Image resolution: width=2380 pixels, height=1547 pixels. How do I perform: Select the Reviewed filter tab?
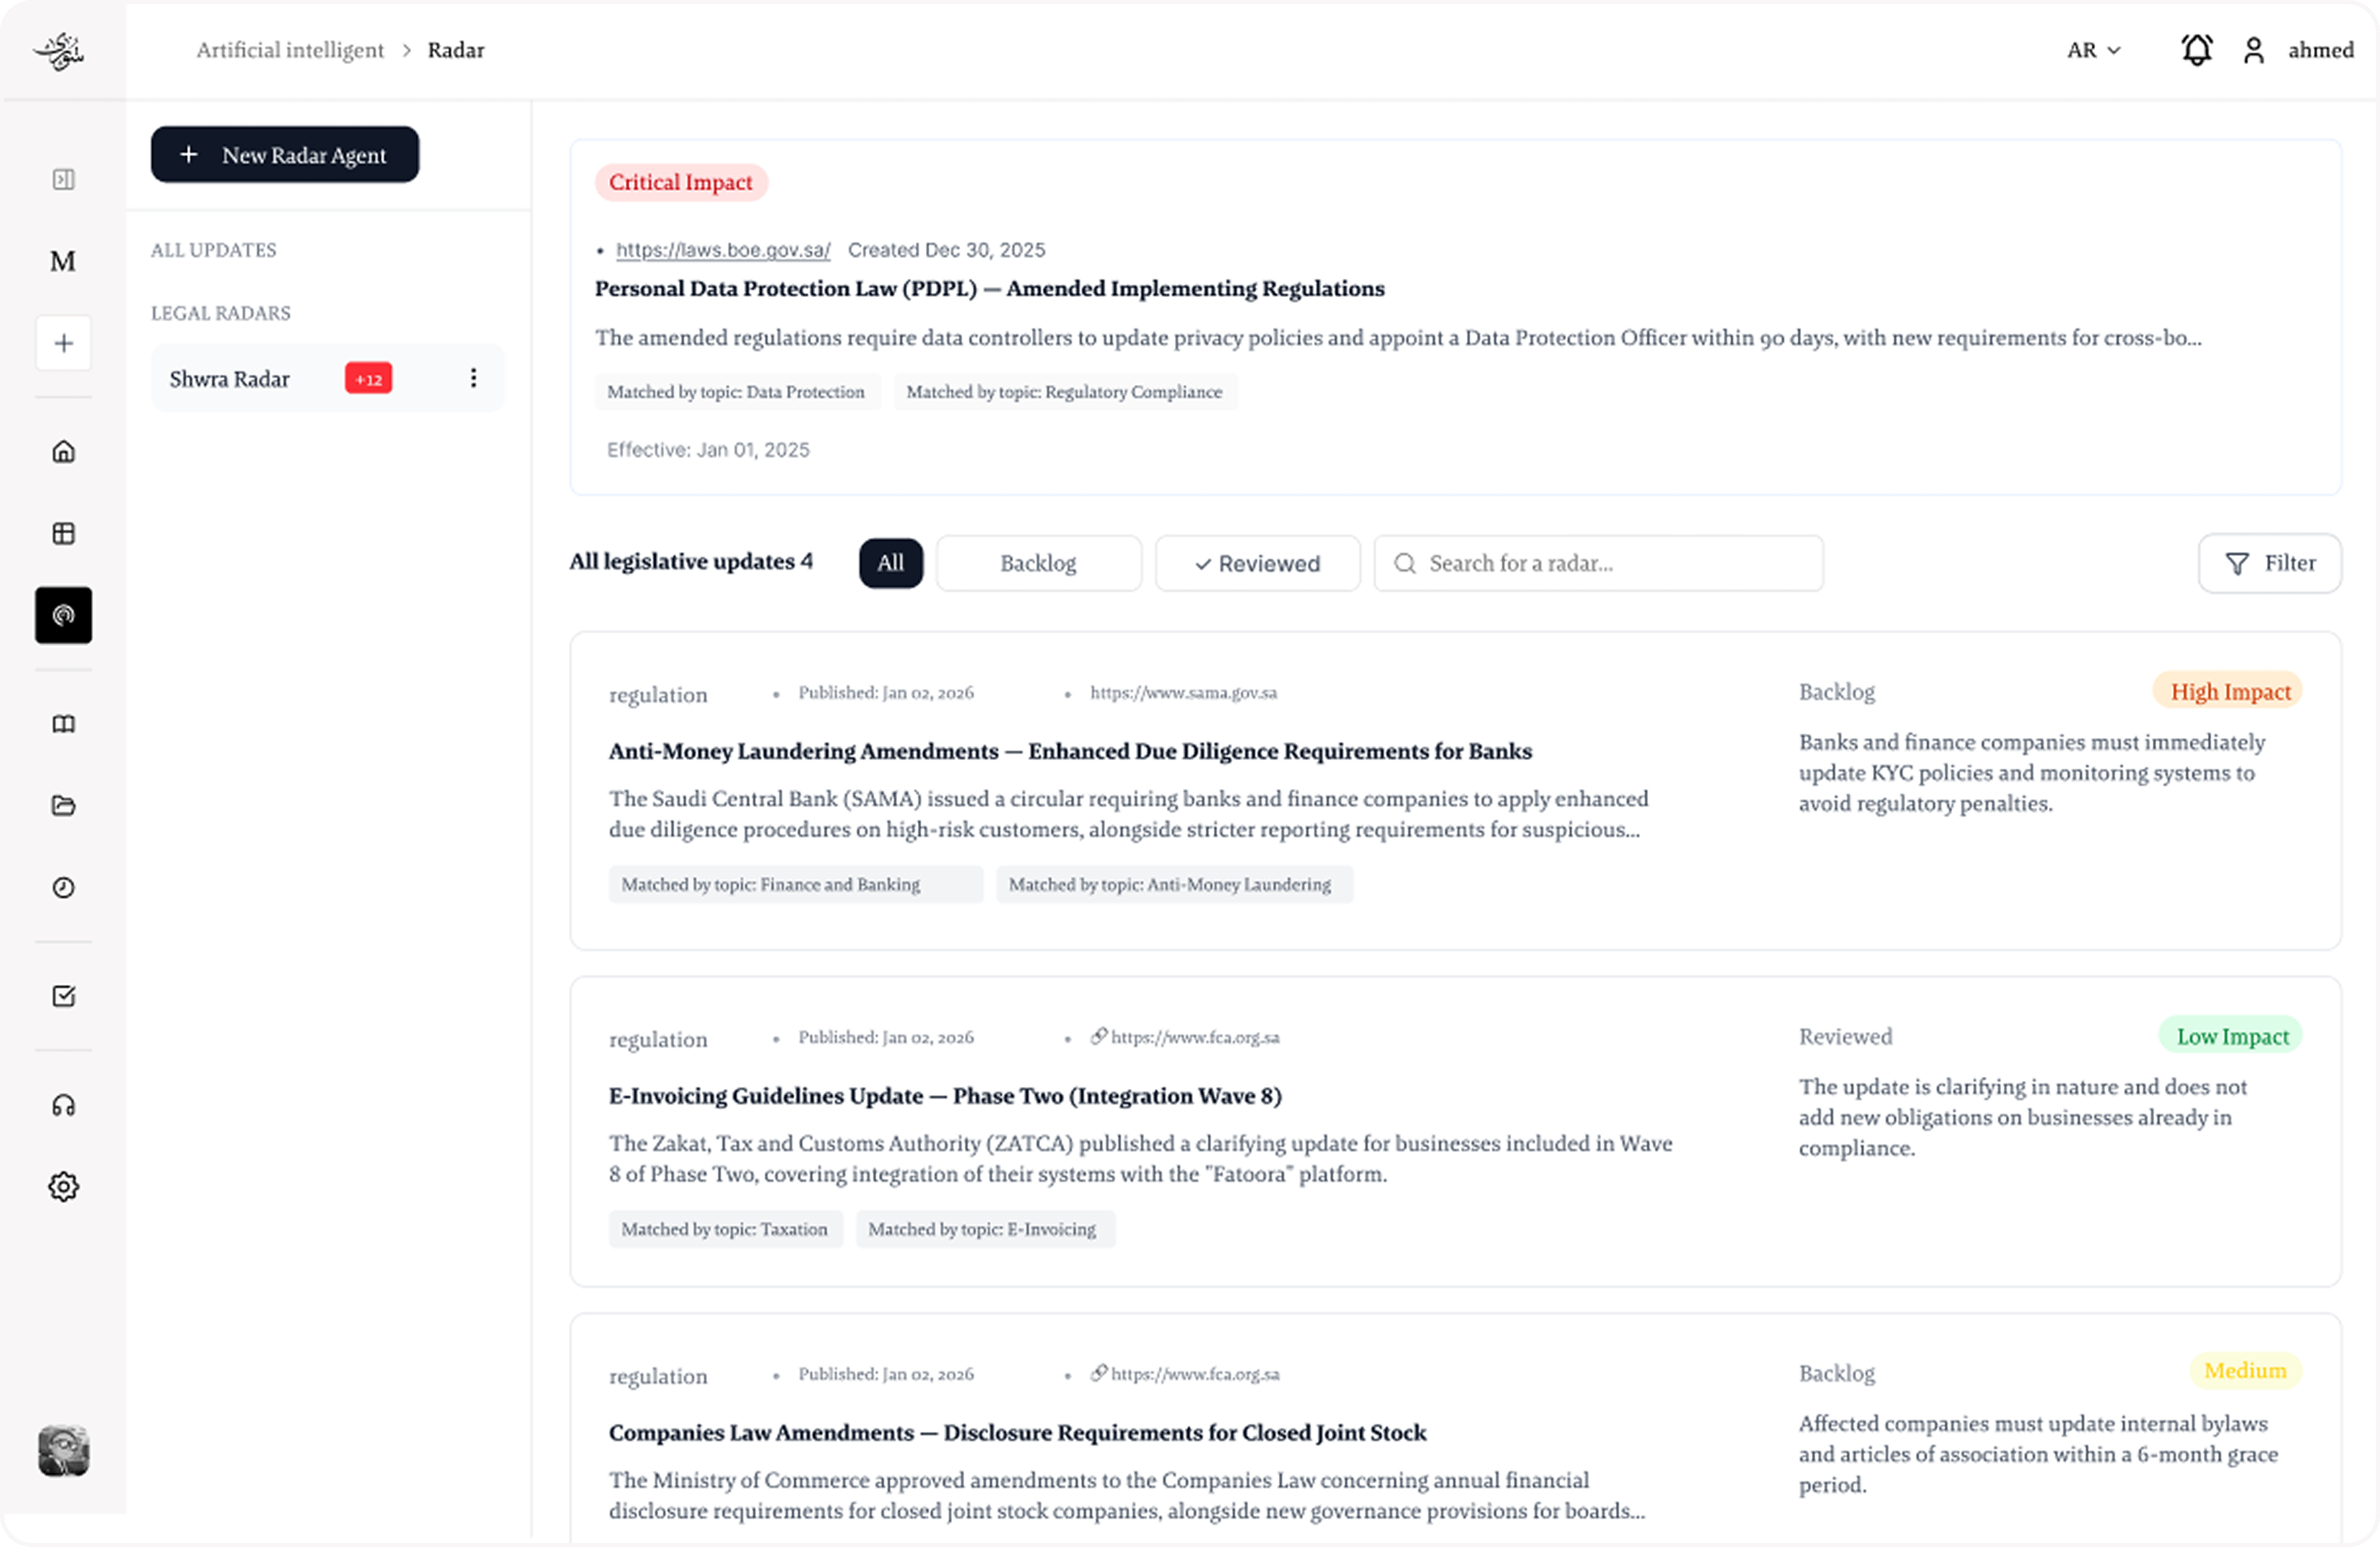(1257, 563)
